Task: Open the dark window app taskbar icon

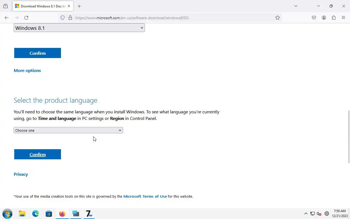Action: (x=76, y=214)
